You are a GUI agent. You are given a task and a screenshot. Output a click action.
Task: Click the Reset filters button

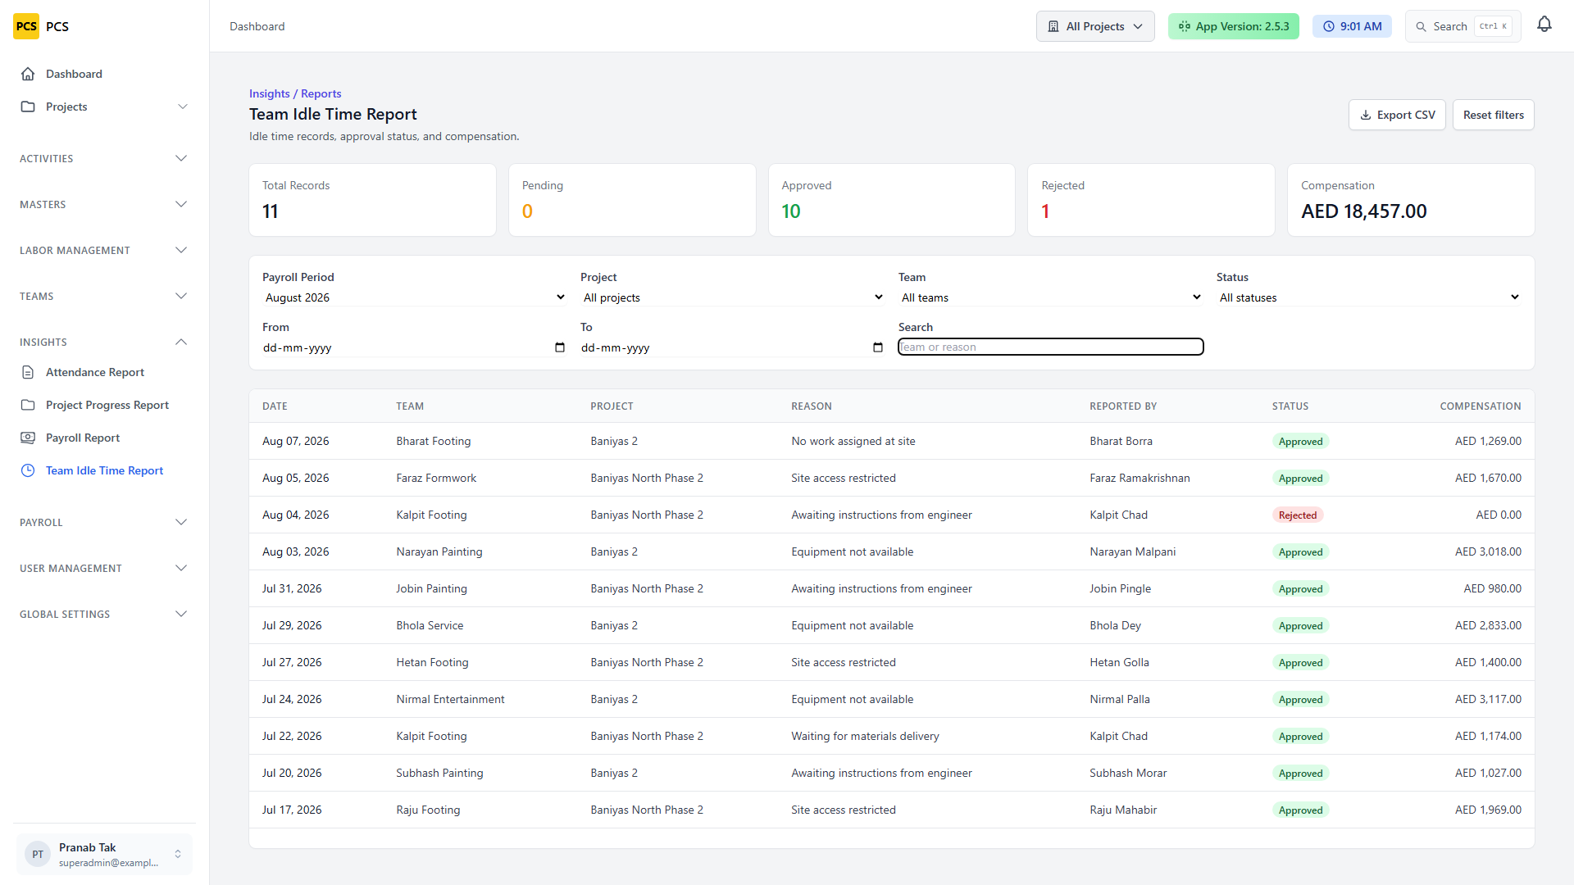(1493, 115)
